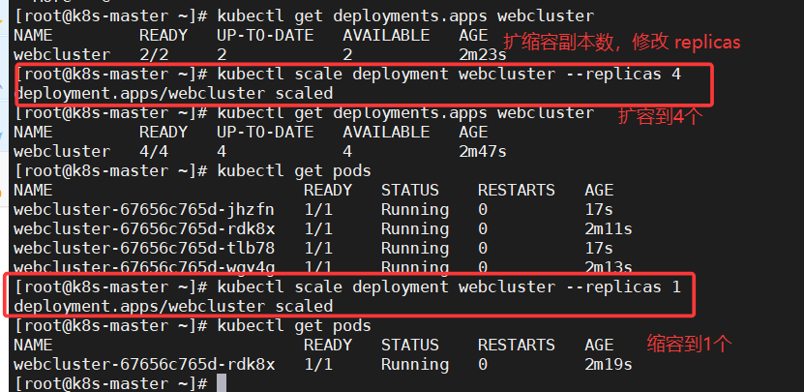Image resolution: width=804 pixels, height=392 pixels.
Task: Click the UP-TO-DATE header above the 2/2 row
Action: [x=265, y=35]
